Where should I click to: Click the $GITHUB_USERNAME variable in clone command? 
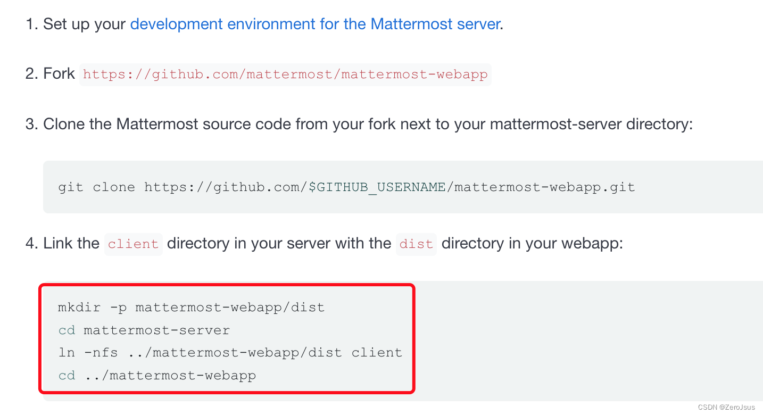(x=377, y=187)
